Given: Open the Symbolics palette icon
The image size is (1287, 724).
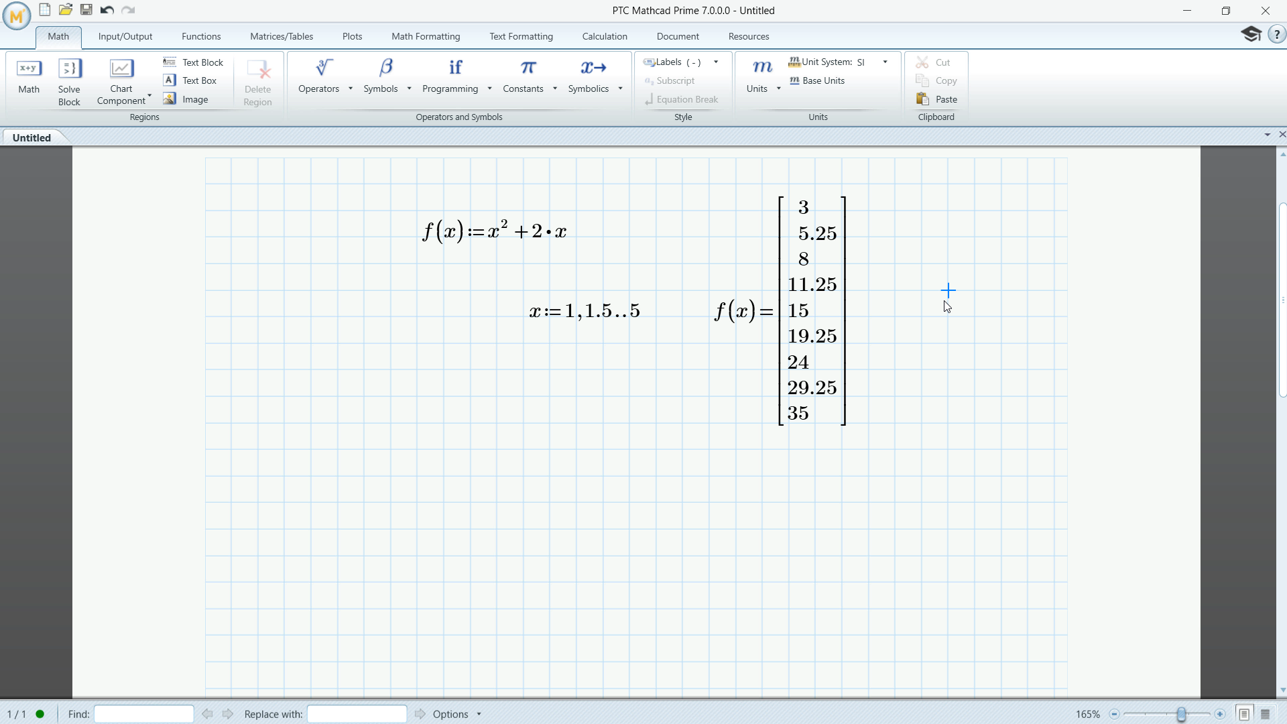Looking at the screenshot, I should click(x=593, y=68).
